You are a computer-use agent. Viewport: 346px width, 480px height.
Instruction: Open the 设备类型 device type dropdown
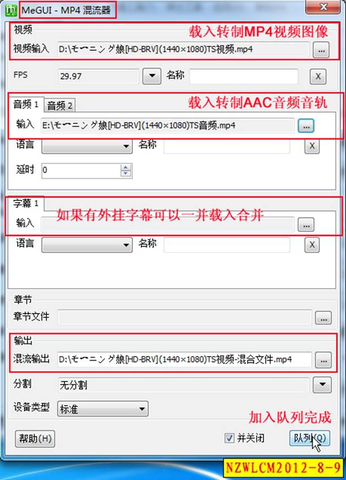pos(103,409)
